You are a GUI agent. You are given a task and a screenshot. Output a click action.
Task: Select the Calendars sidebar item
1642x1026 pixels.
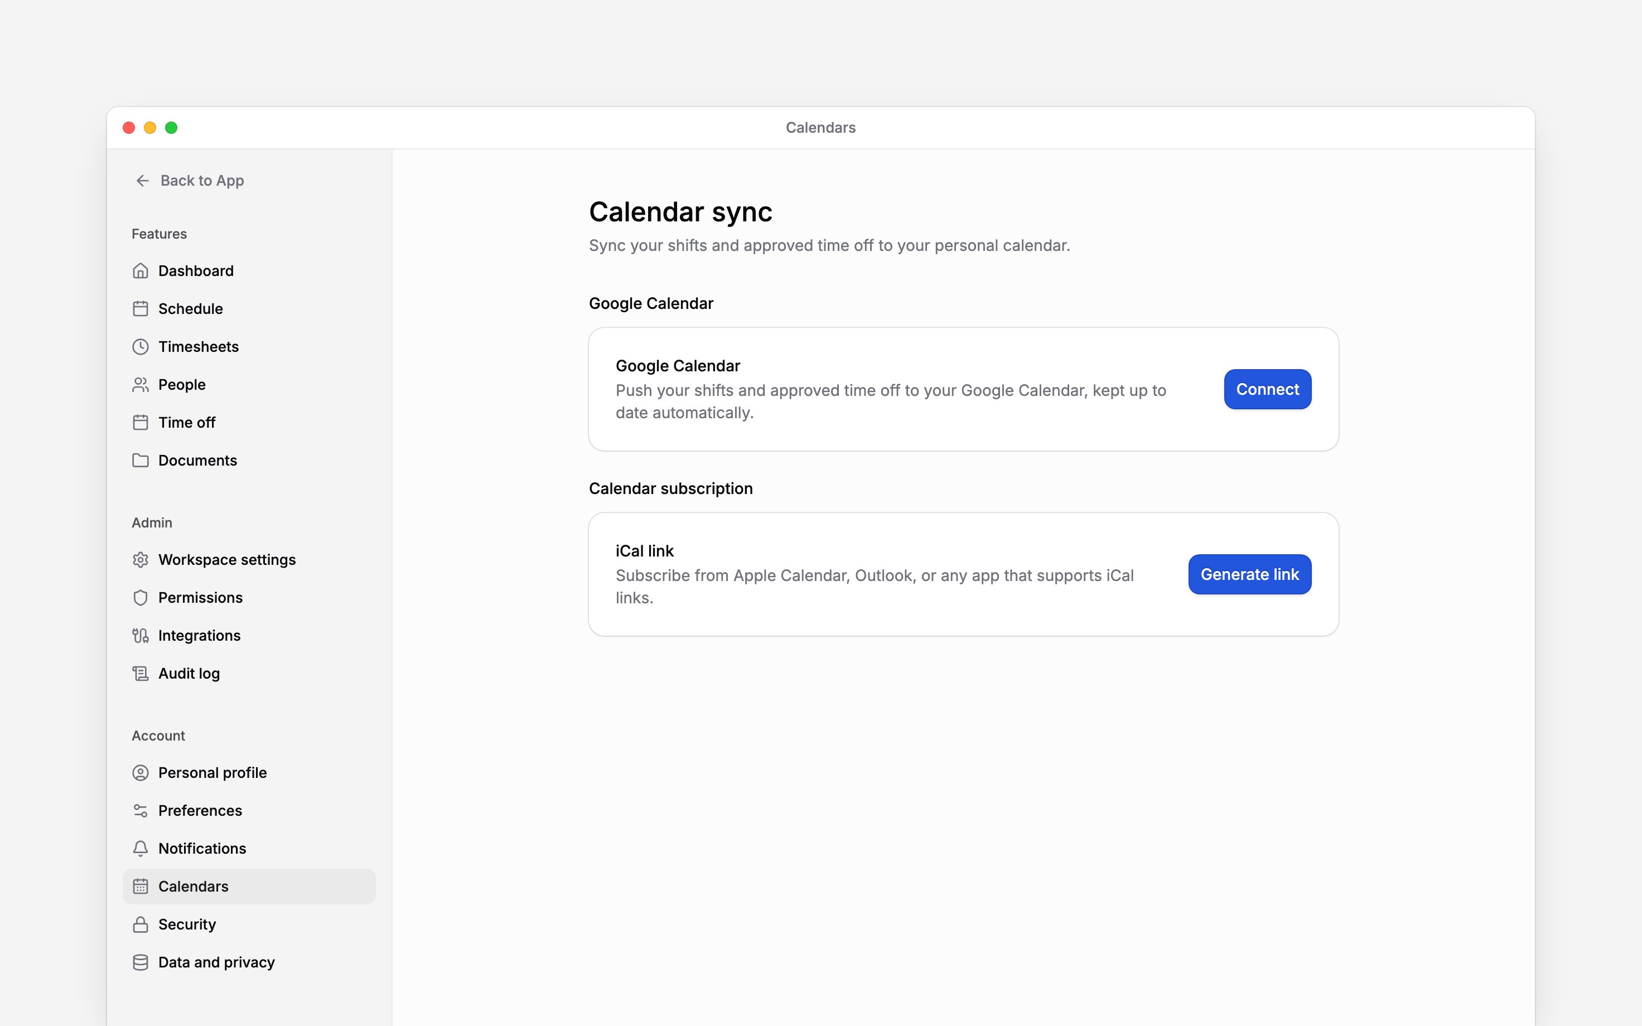(x=249, y=887)
